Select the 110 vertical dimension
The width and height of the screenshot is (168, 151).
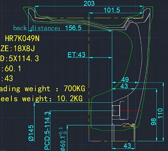click(x=160, y=113)
